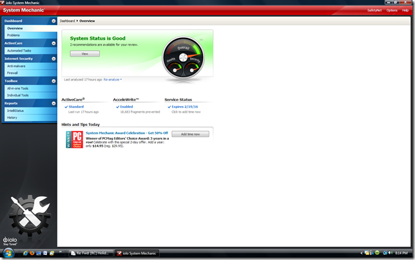Click the volume speaker tray icon
The width and height of the screenshot is (415, 260).
coord(391,253)
